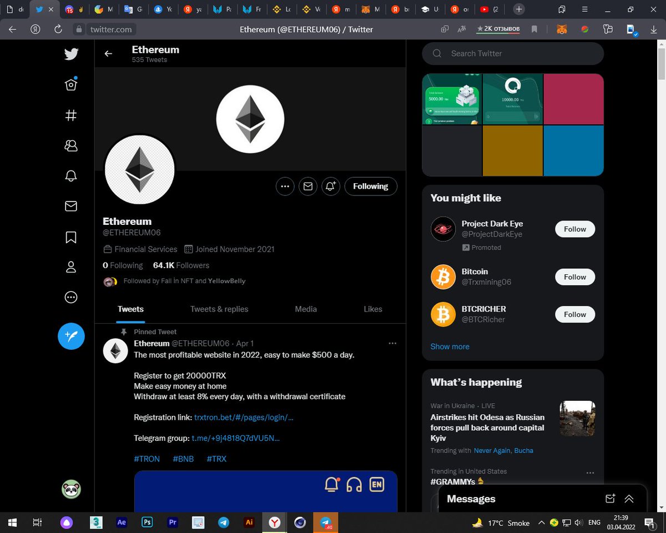Click the #TRON hashtag
The width and height of the screenshot is (666, 533).
click(147, 459)
